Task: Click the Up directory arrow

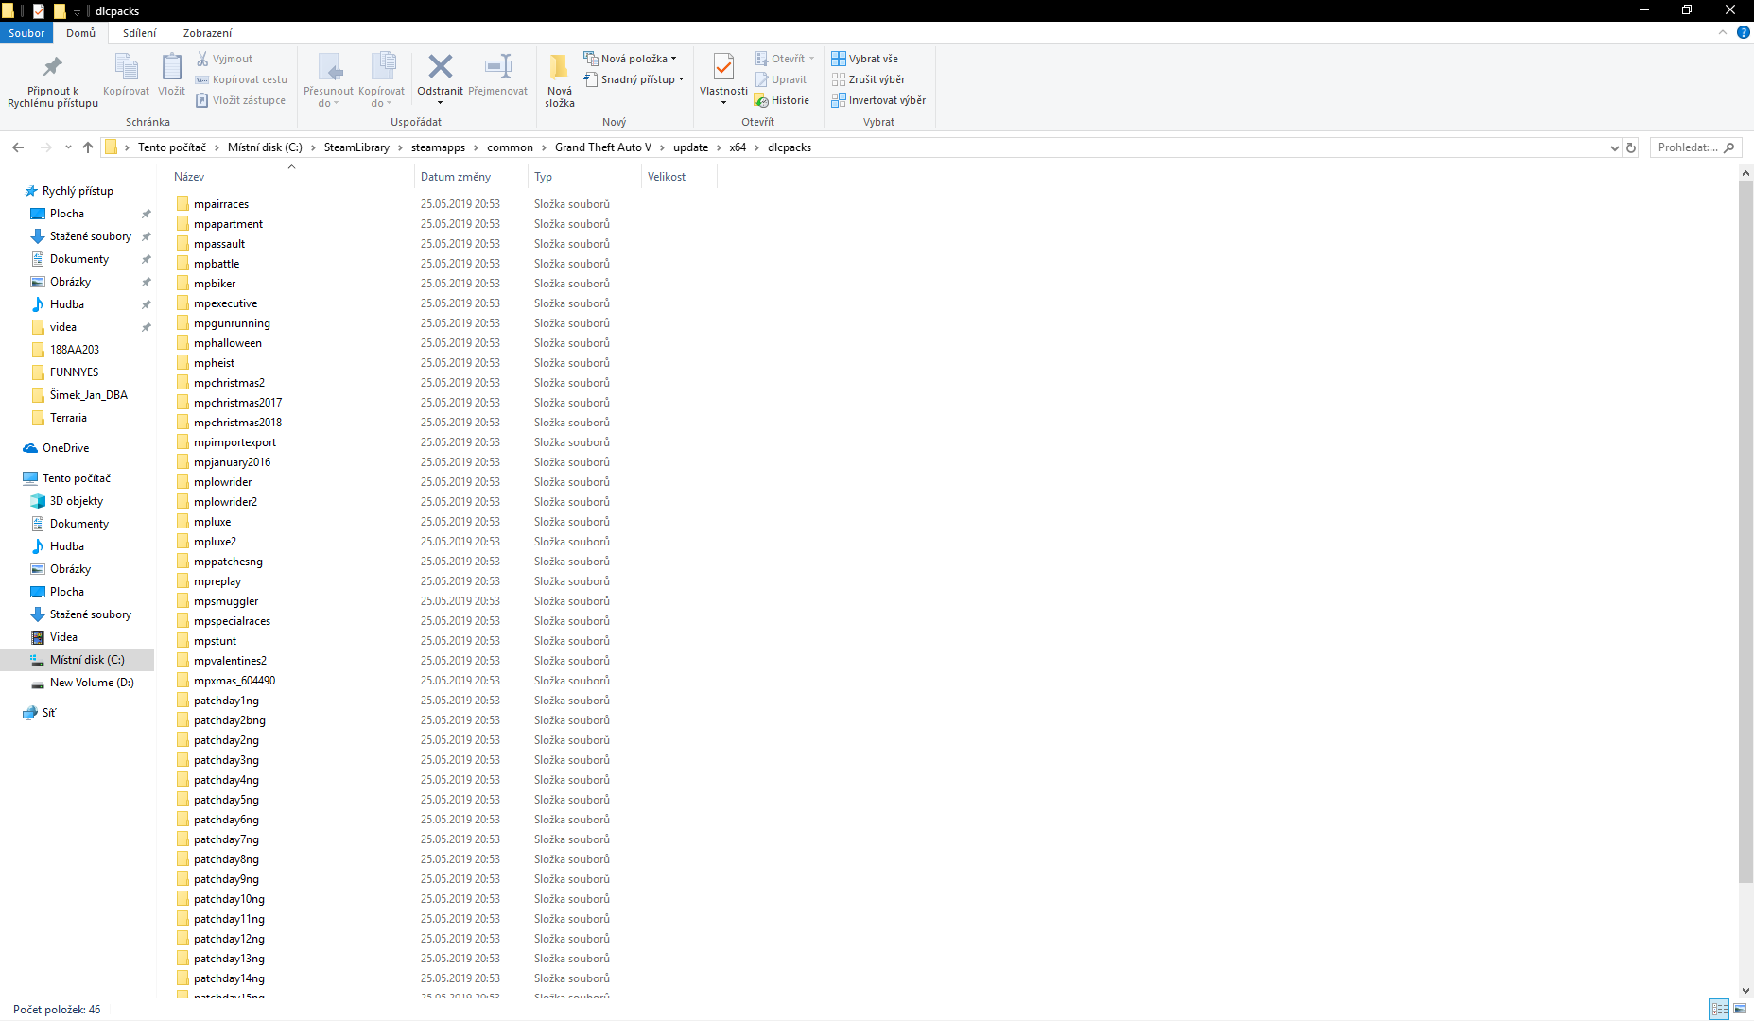Action: tap(88, 147)
